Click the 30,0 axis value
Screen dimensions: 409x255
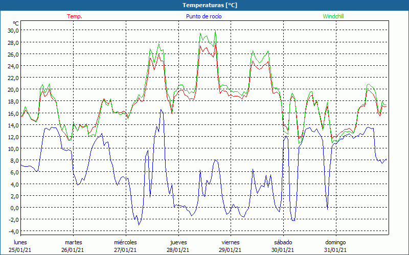coord(13,31)
